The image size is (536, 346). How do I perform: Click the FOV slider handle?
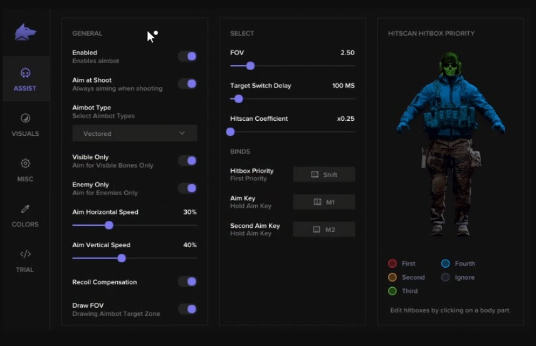[x=250, y=66]
